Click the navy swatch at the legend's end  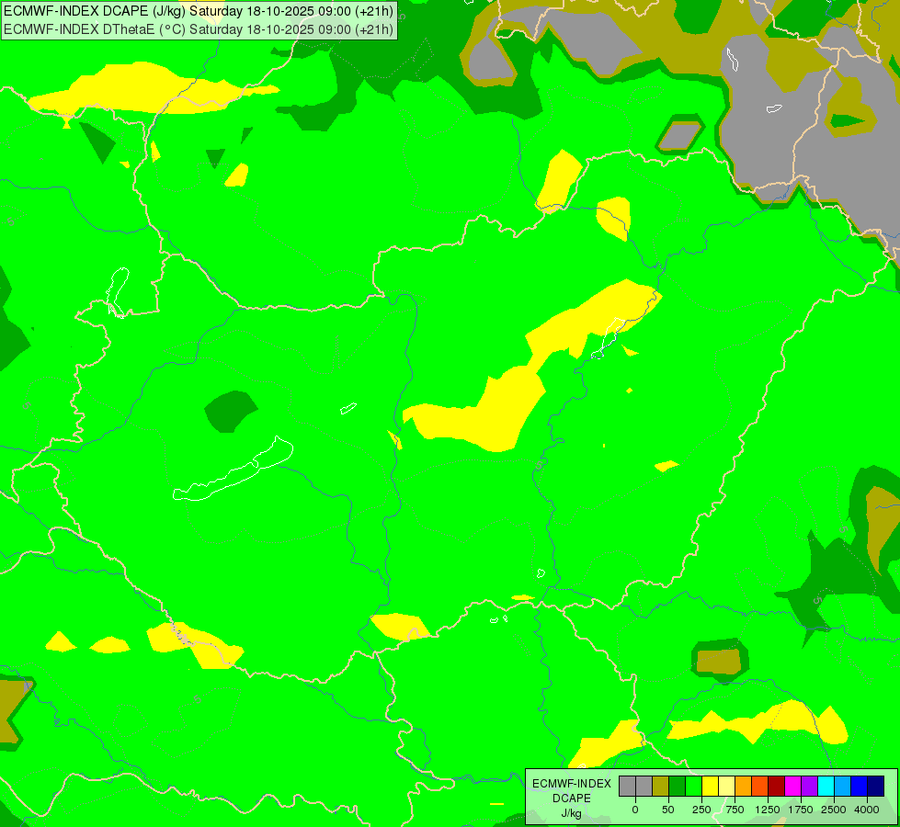tap(875, 786)
